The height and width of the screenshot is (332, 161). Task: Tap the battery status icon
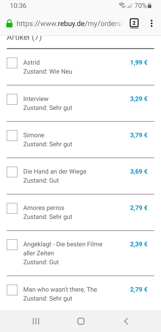pyautogui.click(x=150, y=6)
